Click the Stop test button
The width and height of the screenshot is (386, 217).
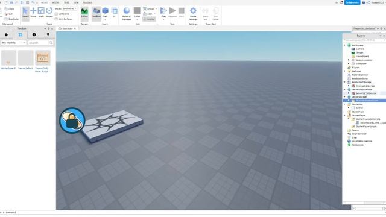(x=182, y=13)
